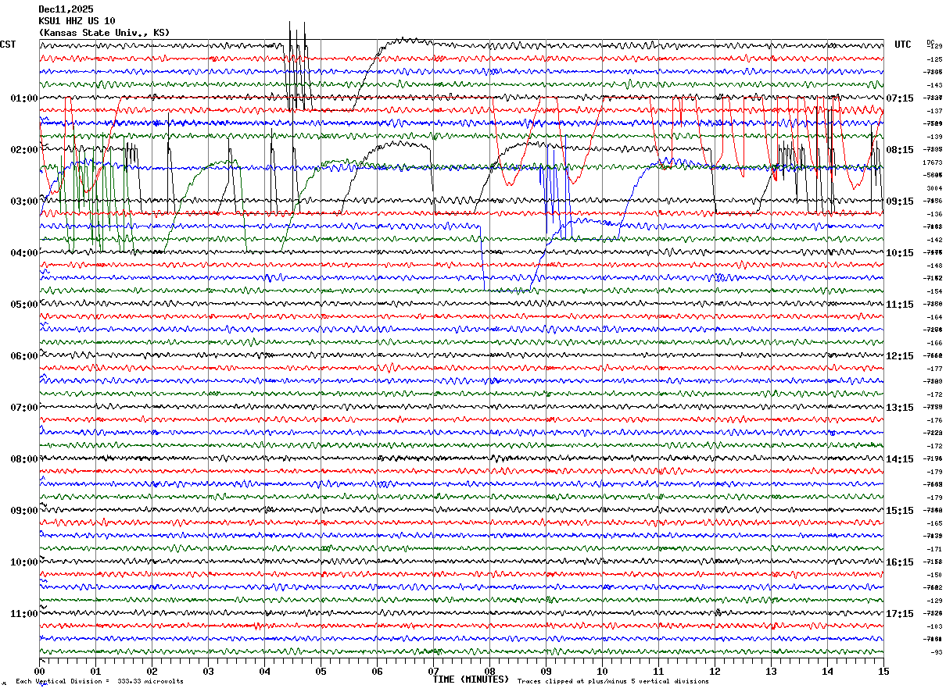946x692 pixels.
Task: Click the DC offset value "17673"
Action: pos(933,162)
